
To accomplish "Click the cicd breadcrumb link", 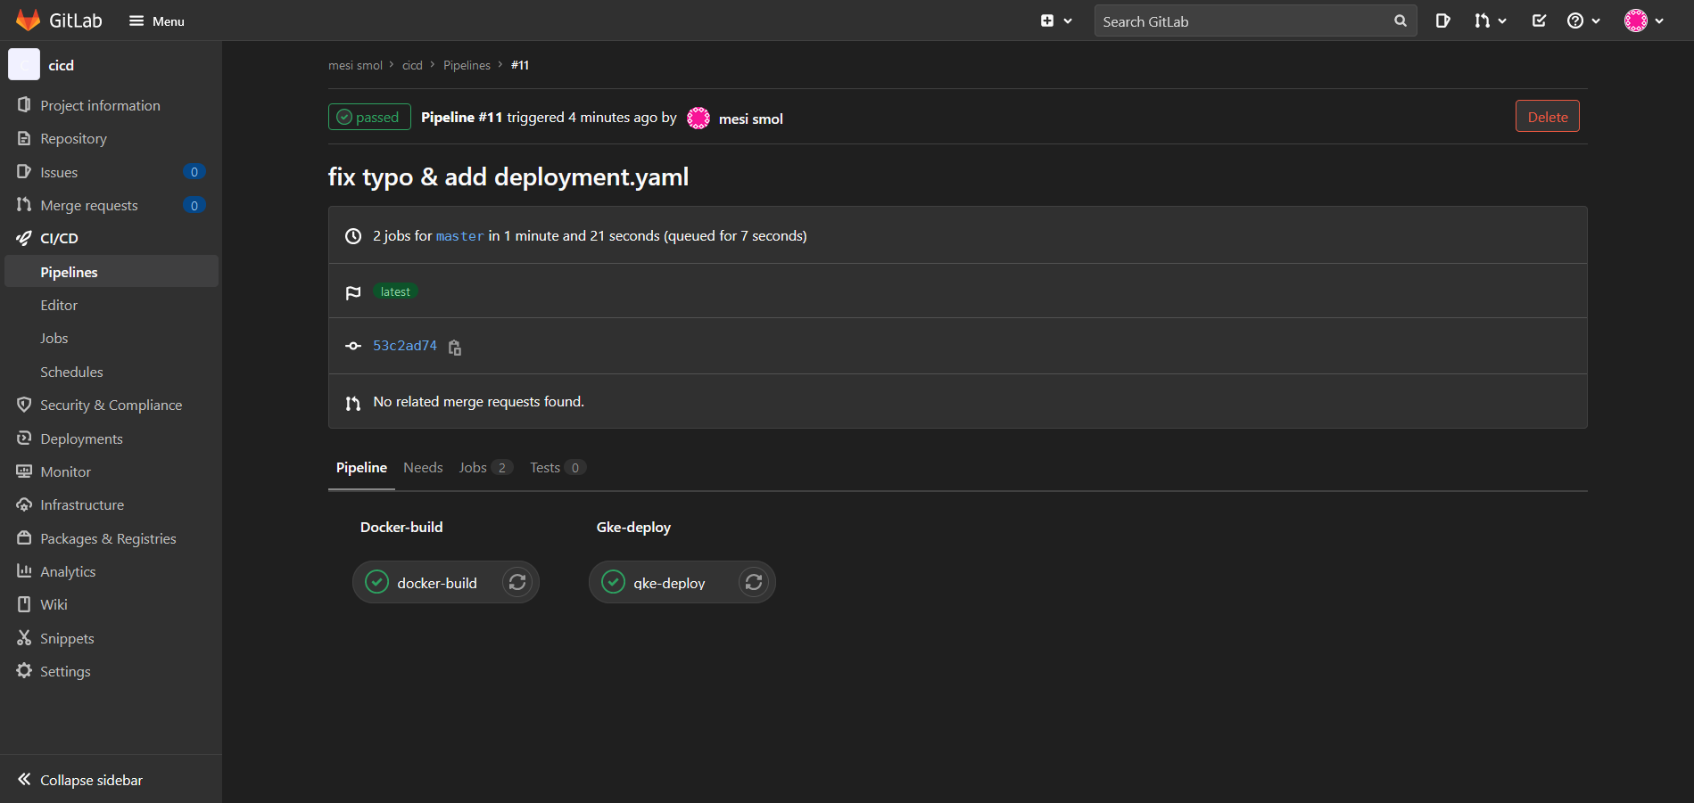I will 412,65.
